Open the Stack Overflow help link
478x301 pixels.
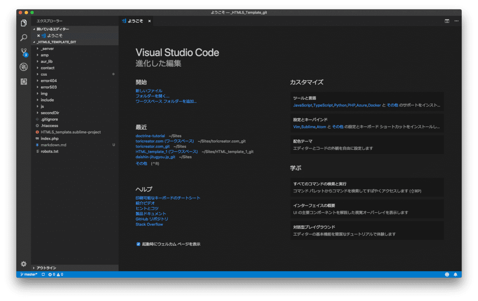point(149,224)
